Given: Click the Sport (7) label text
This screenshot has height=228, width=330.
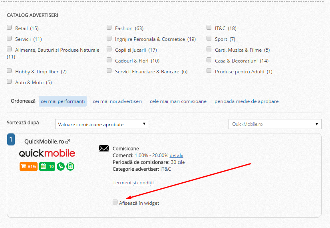Looking at the screenshot, I should [x=225, y=39].
